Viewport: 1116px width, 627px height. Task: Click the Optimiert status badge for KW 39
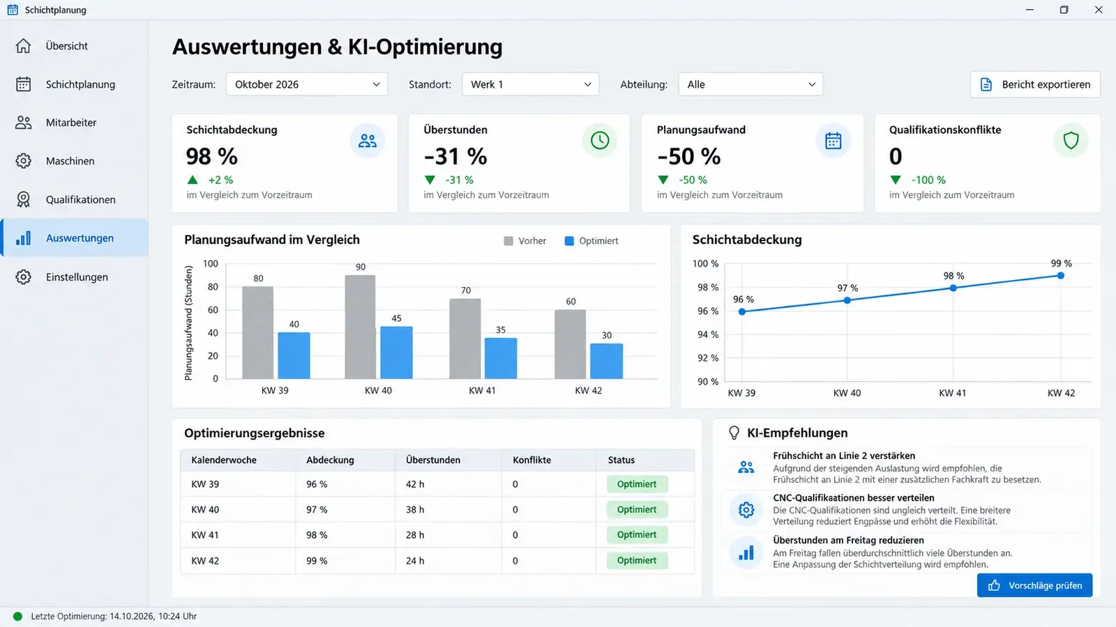(637, 484)
